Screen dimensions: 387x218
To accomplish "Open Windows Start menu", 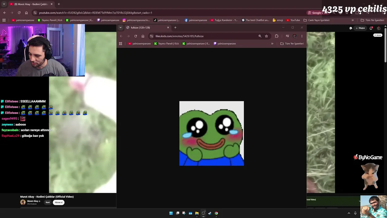I will [171, 213].
